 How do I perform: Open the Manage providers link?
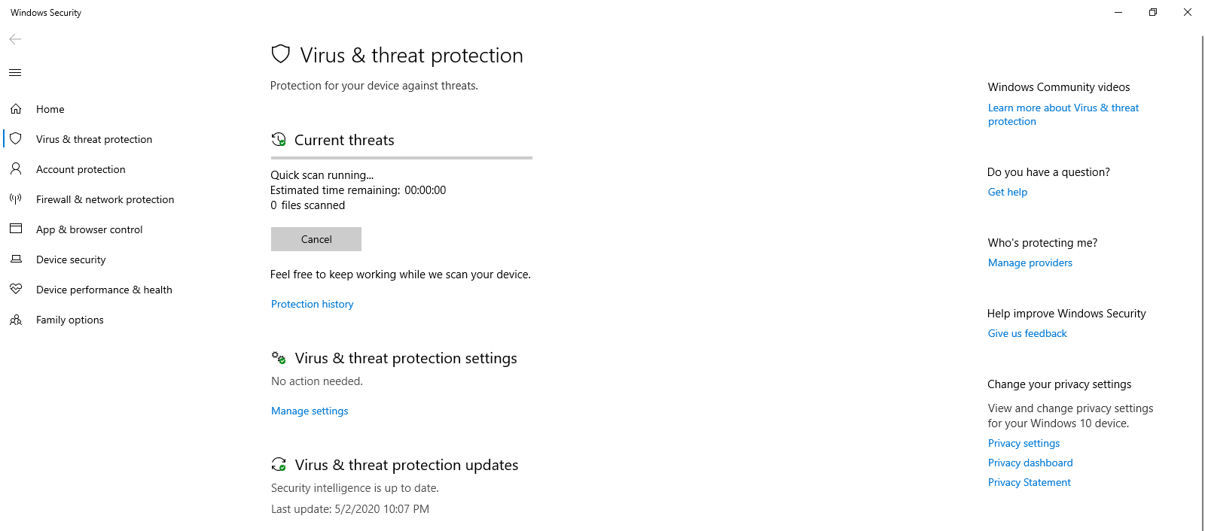click(x=1030, y=262)
